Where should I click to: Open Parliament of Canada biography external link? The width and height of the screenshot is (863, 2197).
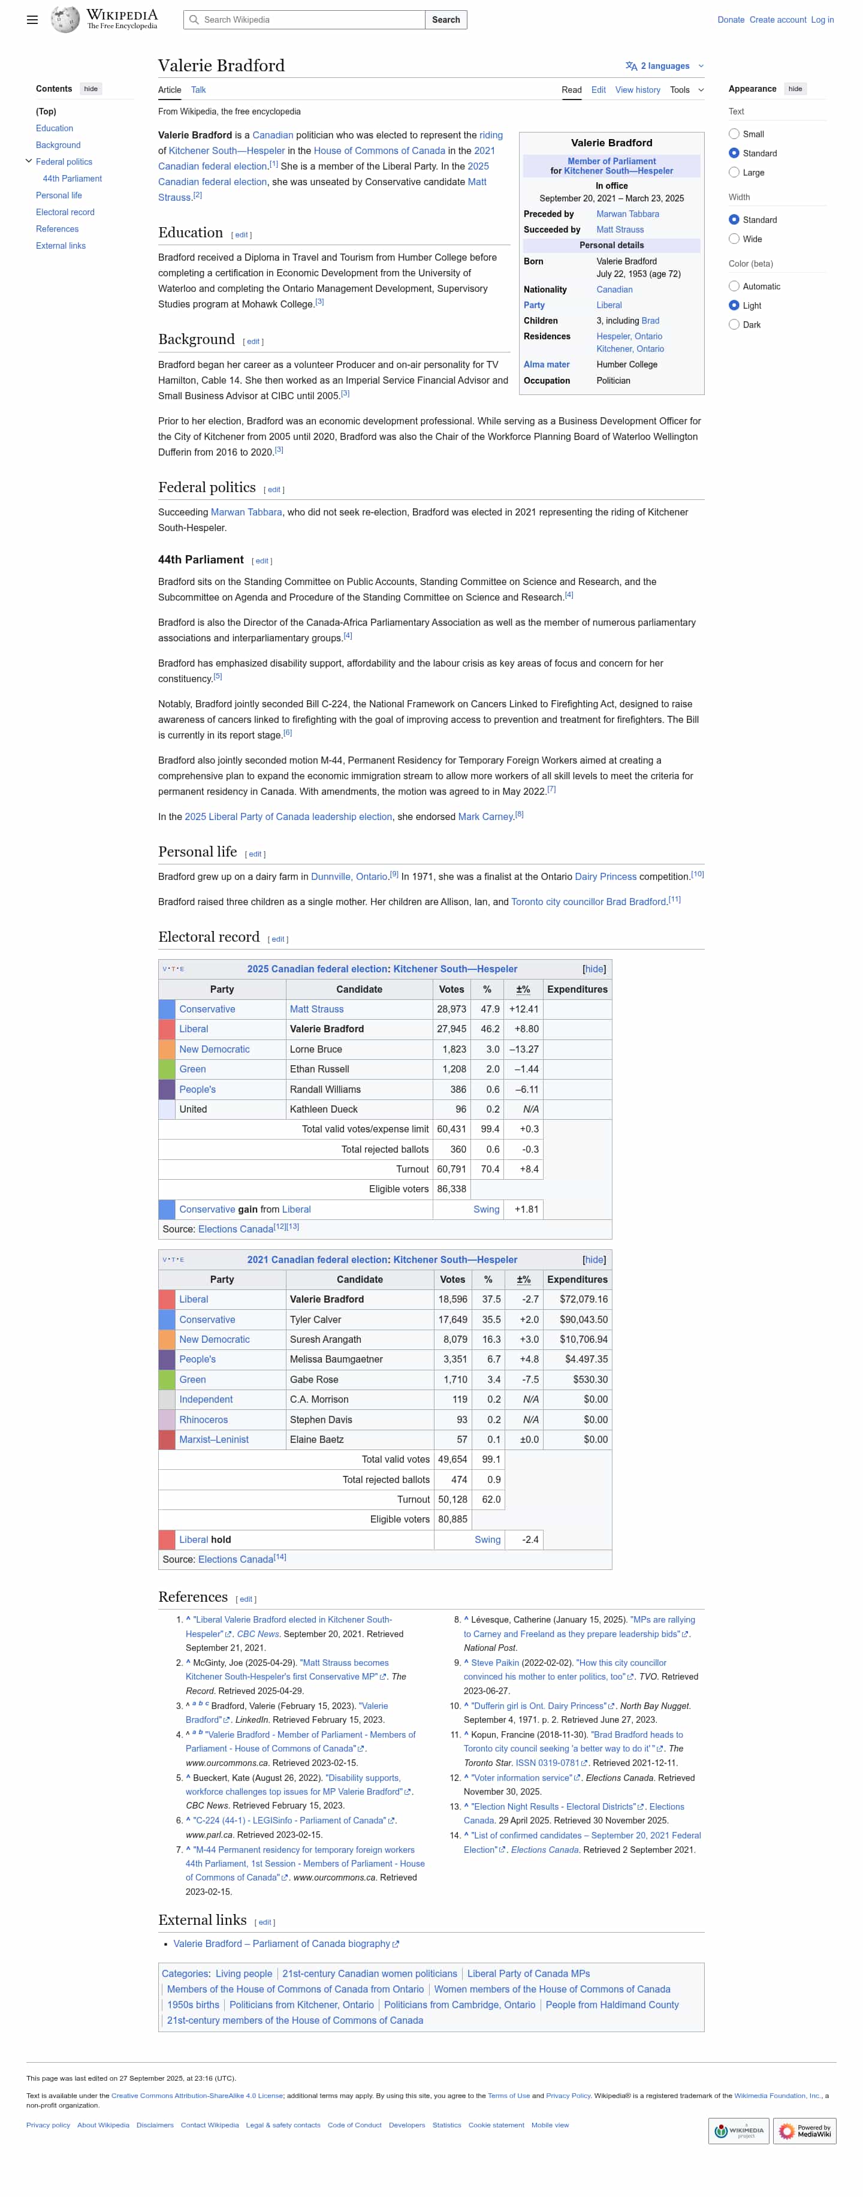[x=286, y=1943]
